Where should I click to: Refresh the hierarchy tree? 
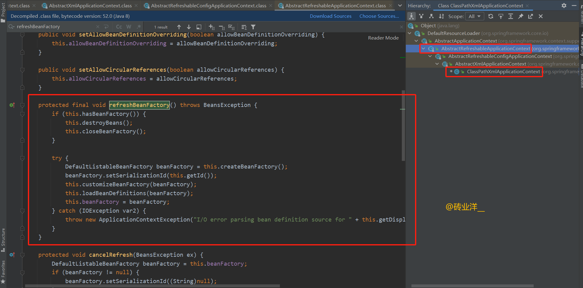(491, 16)
